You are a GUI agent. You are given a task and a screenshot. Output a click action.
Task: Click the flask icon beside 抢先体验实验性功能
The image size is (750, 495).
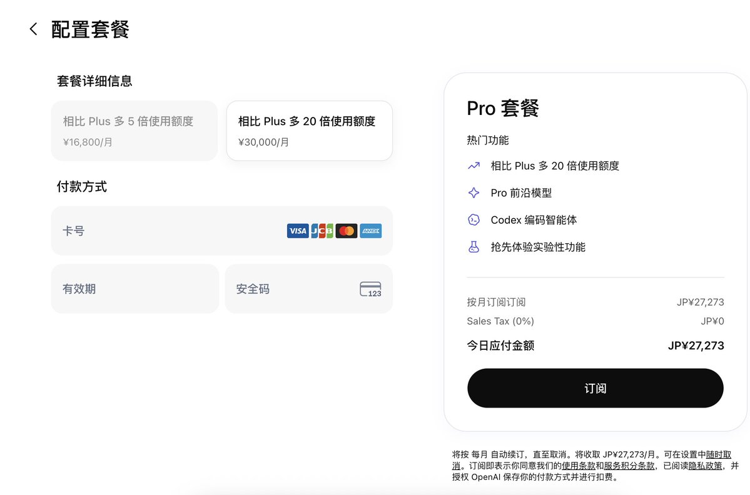click(474, 247)
